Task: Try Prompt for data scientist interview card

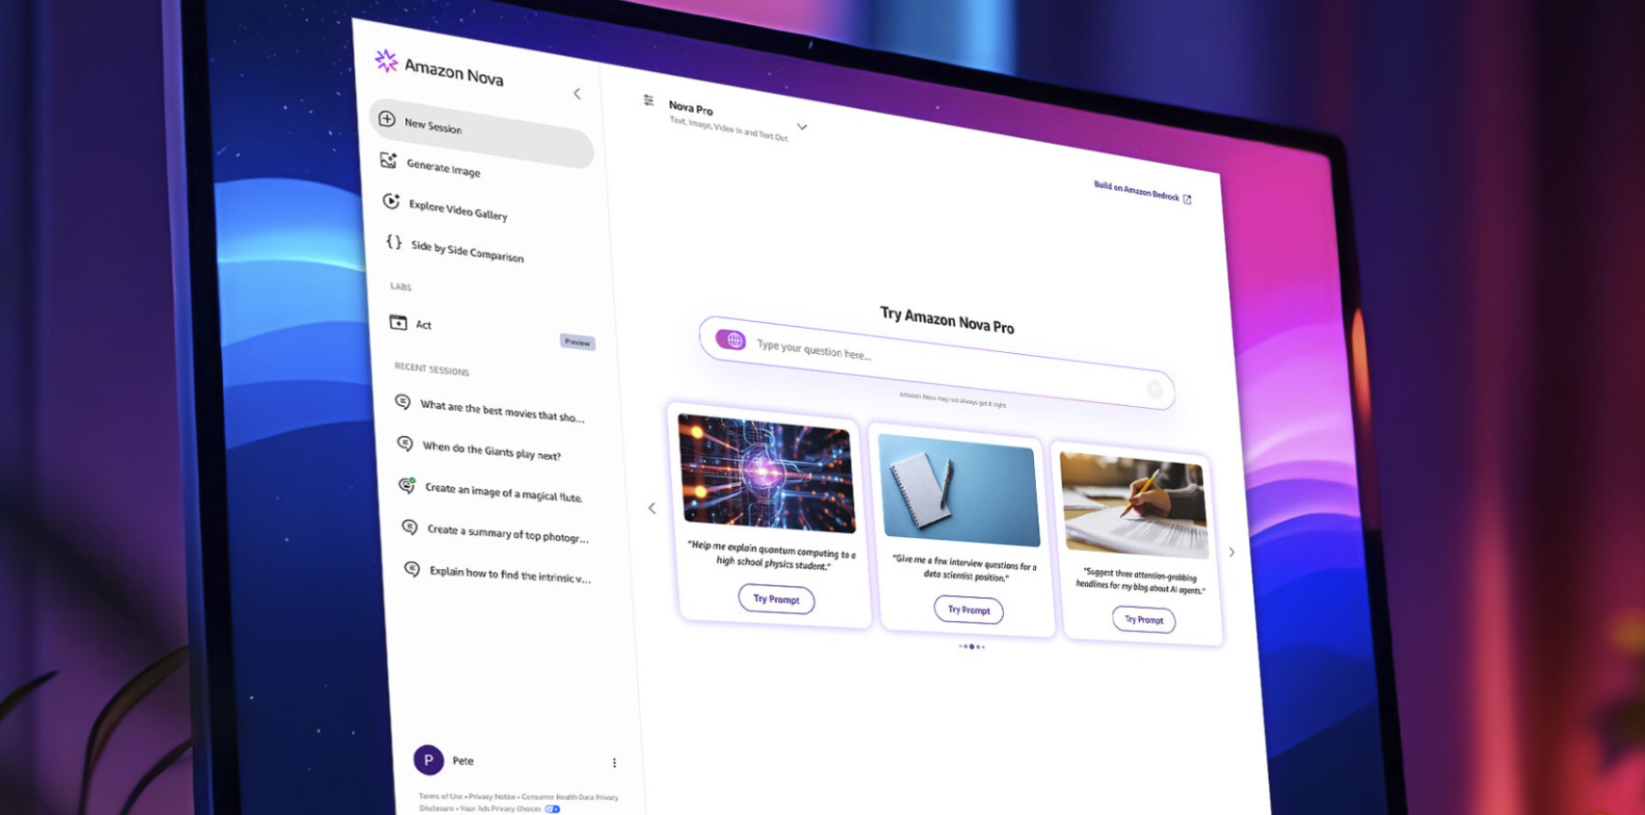Action: [968, 610]
